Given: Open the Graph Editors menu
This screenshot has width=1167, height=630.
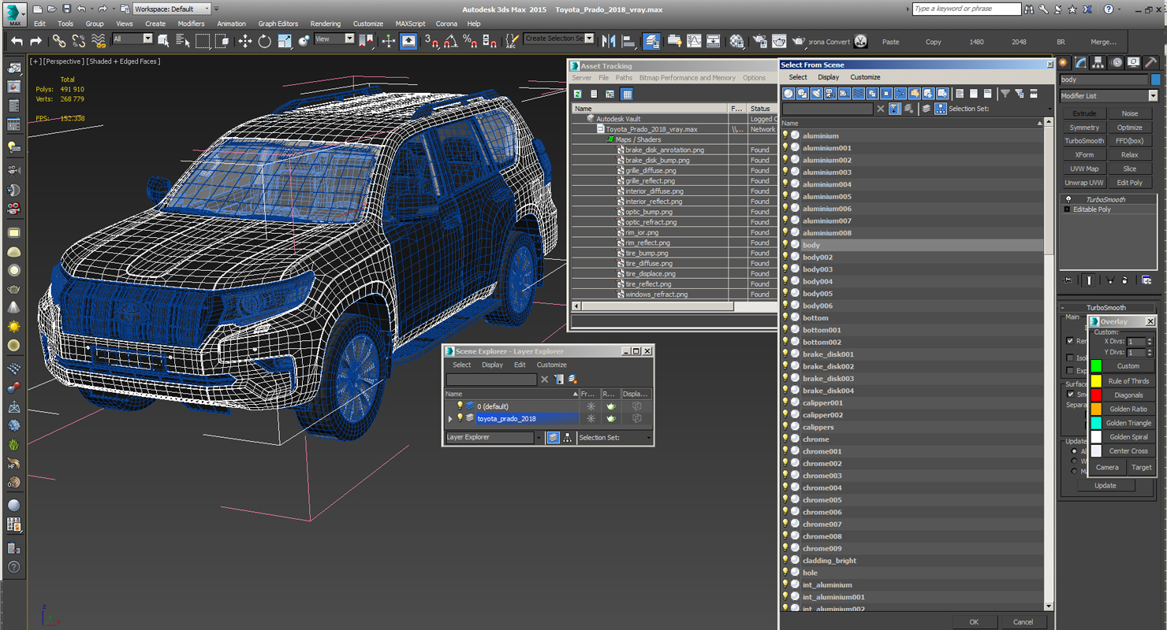Looking at the screenshot, I should coord(278,24).
